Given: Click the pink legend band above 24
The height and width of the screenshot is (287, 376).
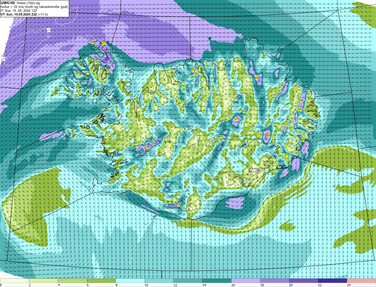Looking at the screenshot, I should point(362,281).
